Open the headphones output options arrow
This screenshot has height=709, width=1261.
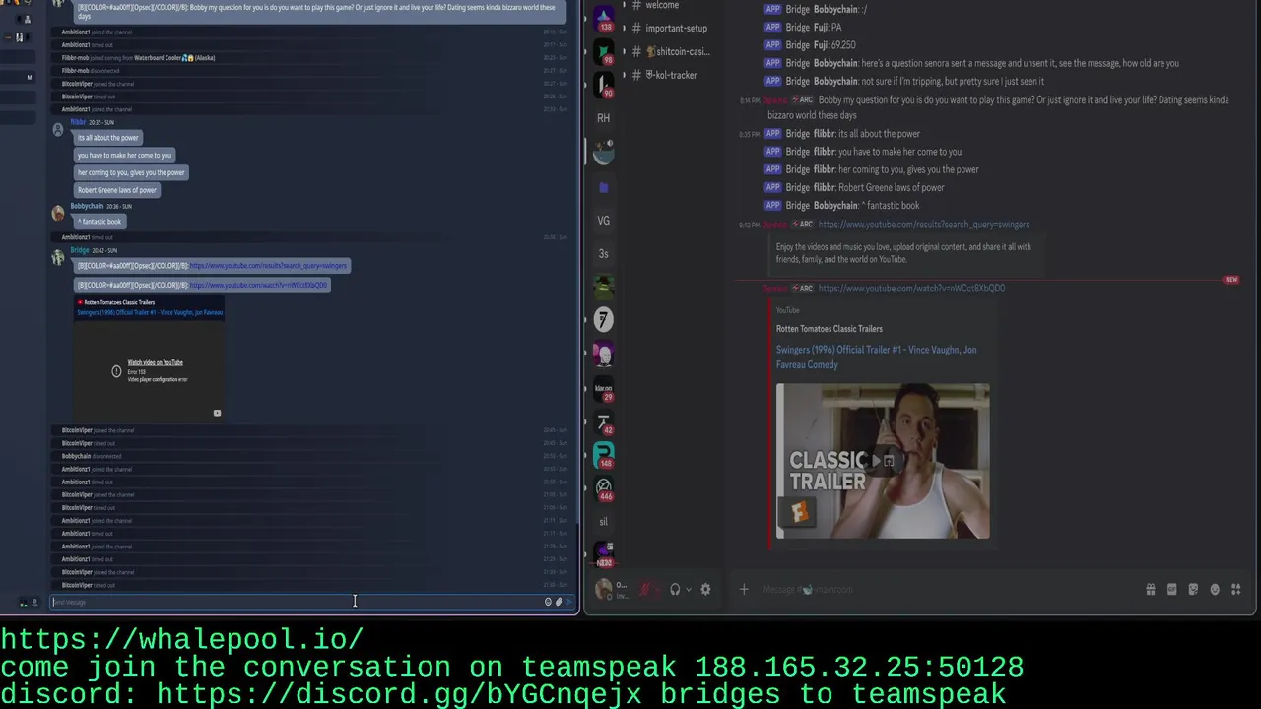click(688, 590)
